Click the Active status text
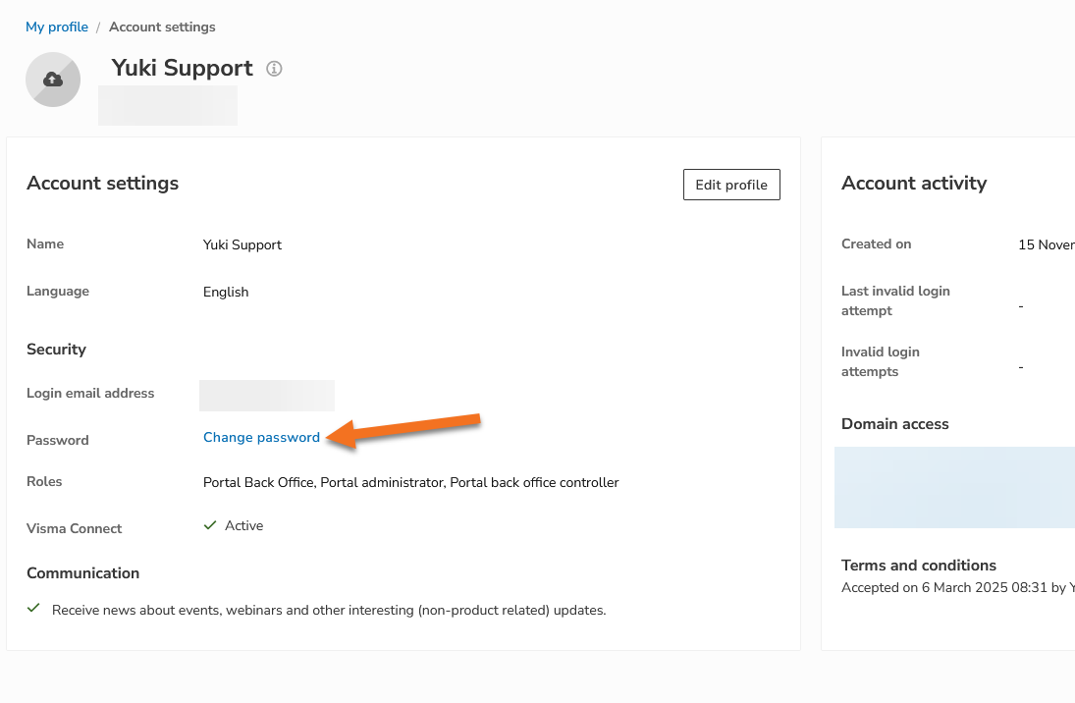Viewport: 1075px width, 703px height. point(244,525)
